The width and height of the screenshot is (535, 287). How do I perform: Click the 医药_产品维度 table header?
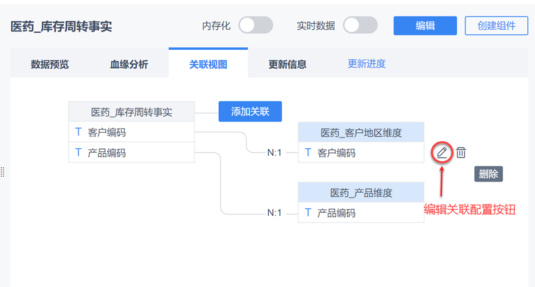[361, 193]
